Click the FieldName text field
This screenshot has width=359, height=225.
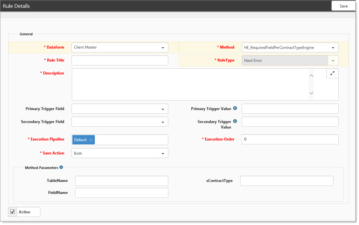click(x=121, y=193)
